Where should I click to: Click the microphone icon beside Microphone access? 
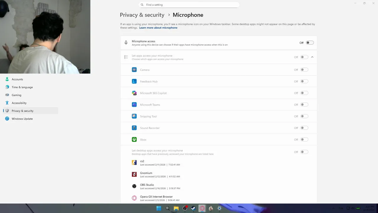pyautogui.click(x=126, y=43)
